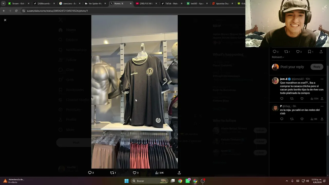The image size is (329, 185).
Task: Open replies icon in the side panel header
Action: click(x=276, y=52)
